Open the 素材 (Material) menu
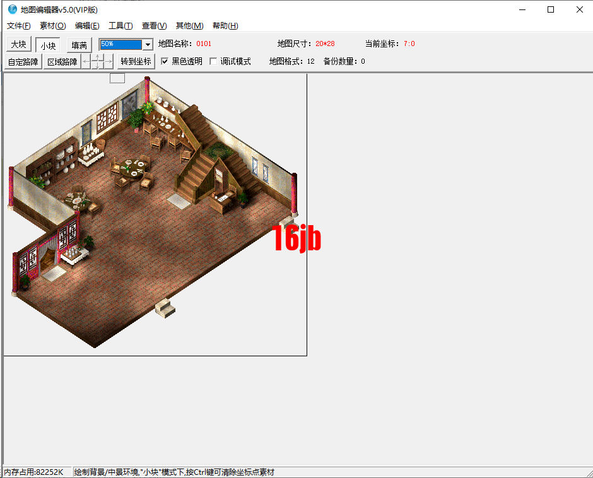Screen dimensions: 593x478 coord(52,26)
